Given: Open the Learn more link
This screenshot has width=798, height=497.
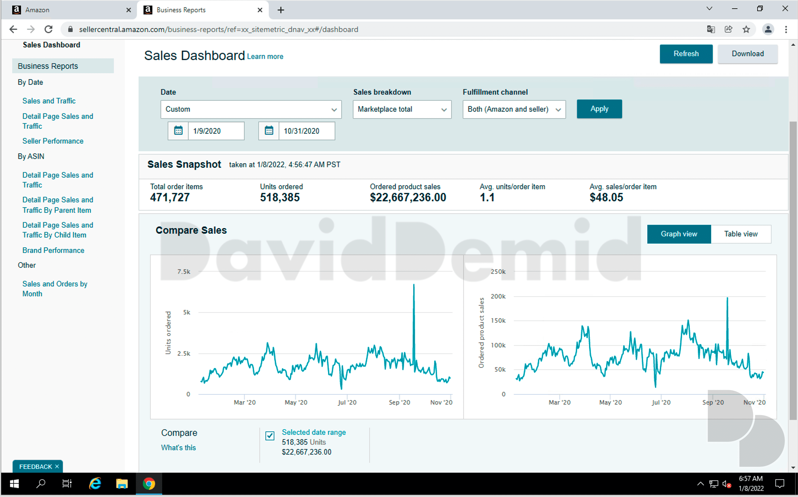Looking at the screenshot, I should coord(265,57).
